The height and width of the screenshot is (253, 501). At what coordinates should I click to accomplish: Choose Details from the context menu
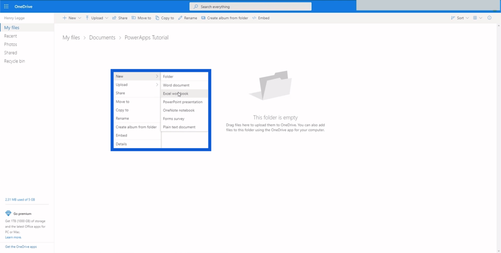tap(137, 144)
